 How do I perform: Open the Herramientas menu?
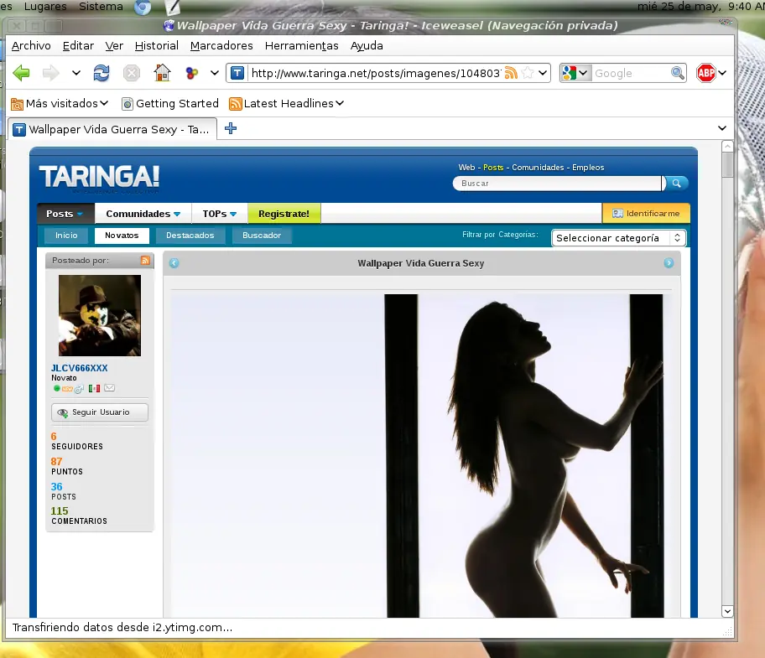point(301,46)
